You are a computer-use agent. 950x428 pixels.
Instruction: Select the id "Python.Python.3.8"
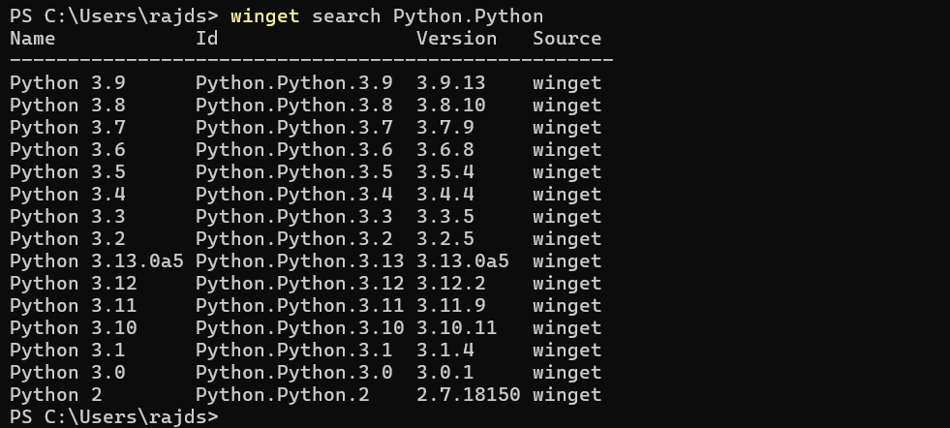tap(293, 105)
